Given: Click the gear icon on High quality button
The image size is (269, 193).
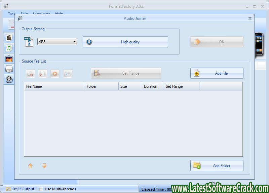Looking at the screenshot, I should pos(89,42).
